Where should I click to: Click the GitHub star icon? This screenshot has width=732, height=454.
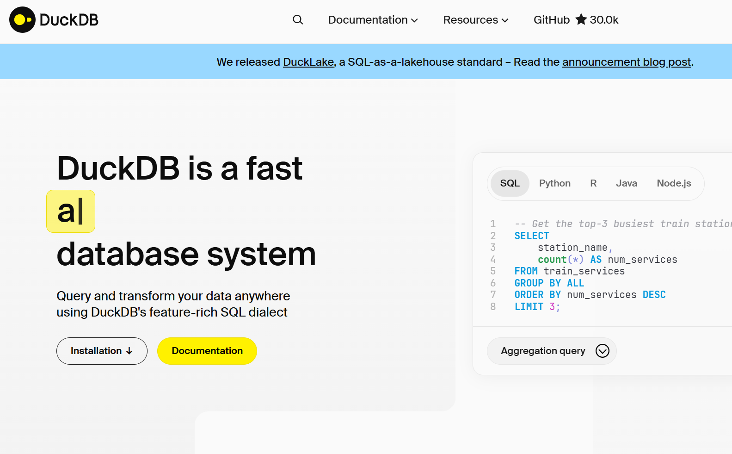581,19
